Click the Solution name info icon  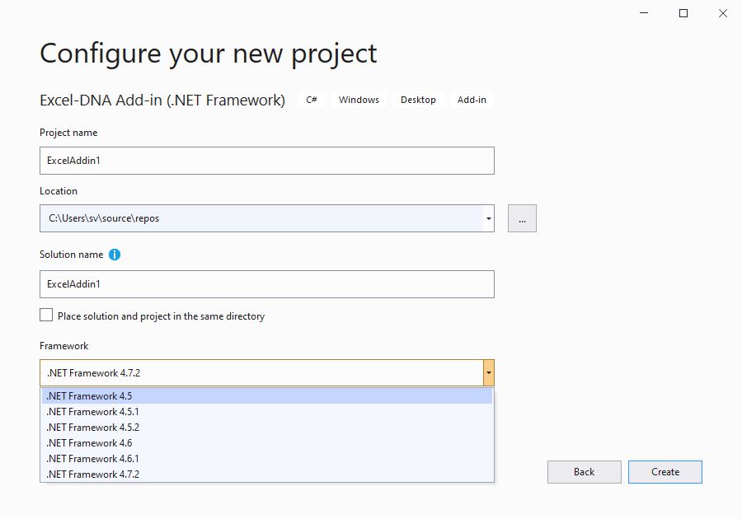tap(115, 255)
